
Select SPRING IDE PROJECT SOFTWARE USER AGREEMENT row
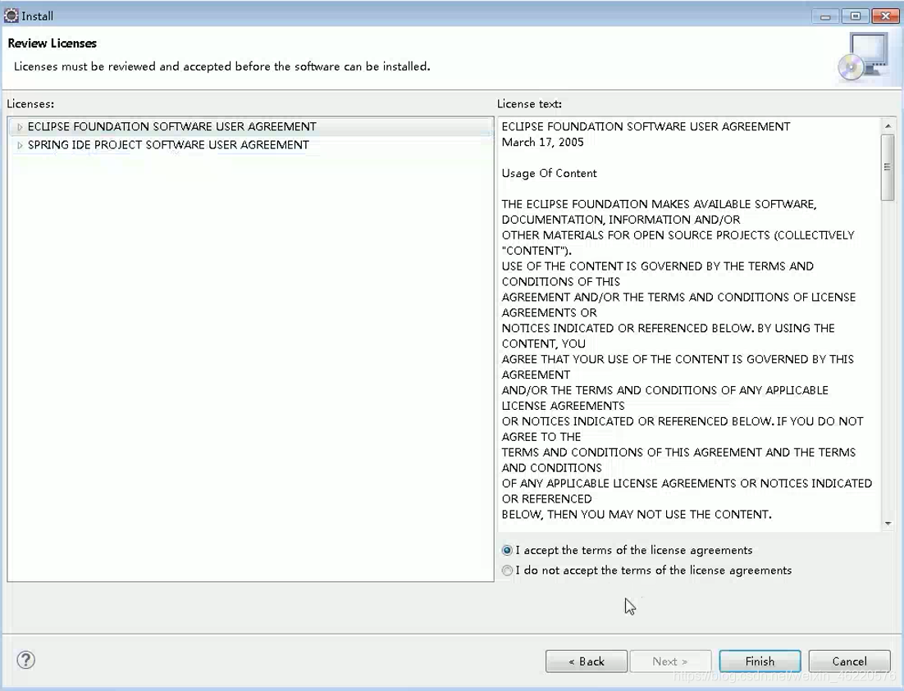(168, 145)
